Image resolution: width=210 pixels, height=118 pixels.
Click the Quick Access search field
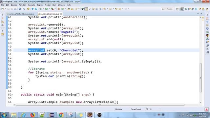click(x=167, y=9)
